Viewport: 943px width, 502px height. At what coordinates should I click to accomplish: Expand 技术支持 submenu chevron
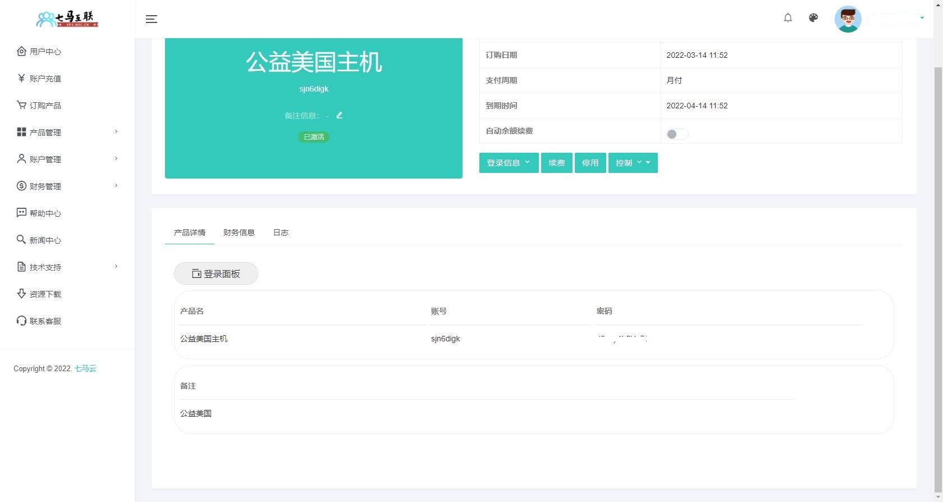[x=116, y=266]
